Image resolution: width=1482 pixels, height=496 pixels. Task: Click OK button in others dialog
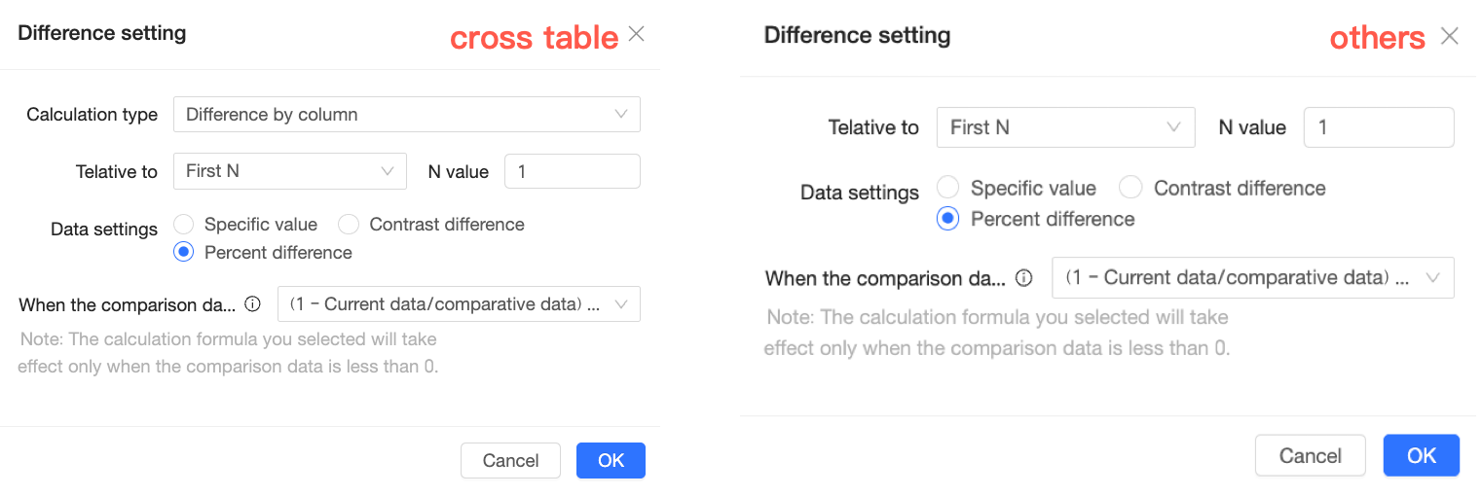point(1421,456)
